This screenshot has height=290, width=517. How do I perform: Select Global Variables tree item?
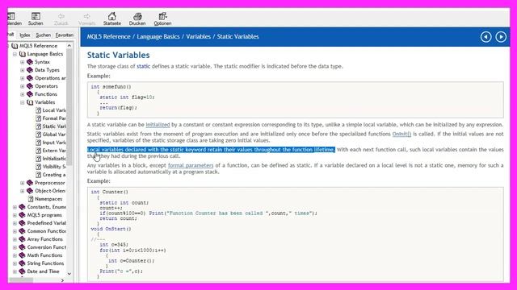pyautogui.click(x=54, y=135)
